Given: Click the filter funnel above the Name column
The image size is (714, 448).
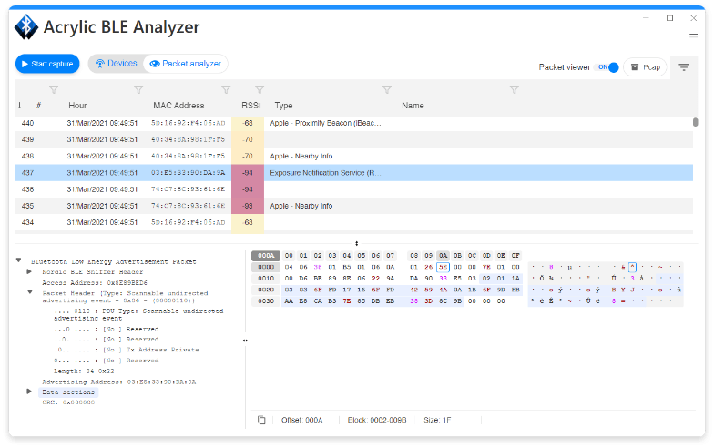Looking at the screenshot, I should 514,89.
